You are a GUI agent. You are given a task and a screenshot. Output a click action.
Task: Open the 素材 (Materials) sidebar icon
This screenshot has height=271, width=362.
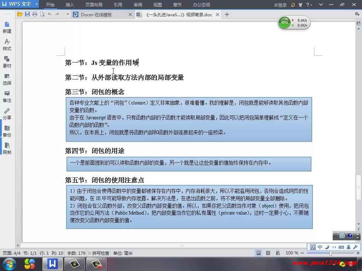coord(7,62)
